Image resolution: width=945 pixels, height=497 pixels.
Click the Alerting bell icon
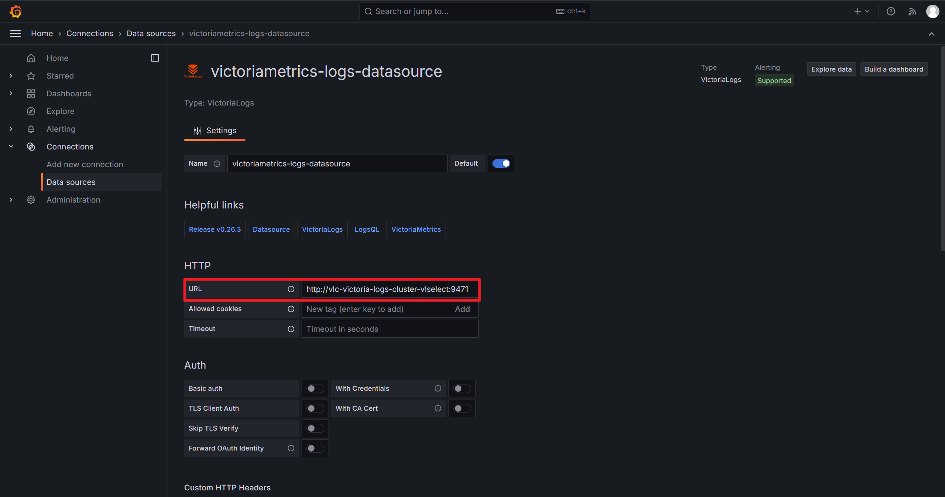tap(31, 129)
